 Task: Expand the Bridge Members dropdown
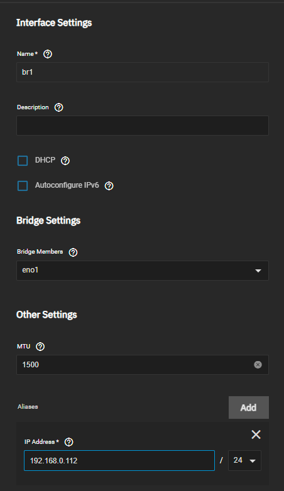point(258,271)
